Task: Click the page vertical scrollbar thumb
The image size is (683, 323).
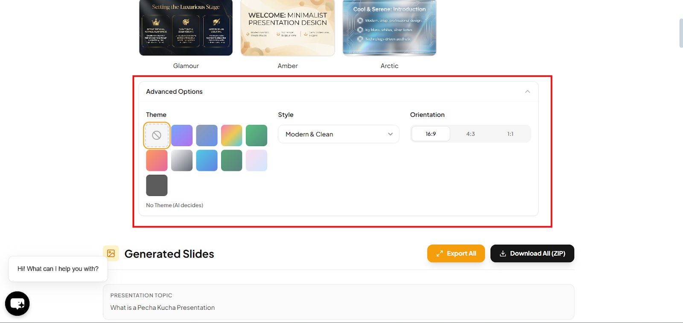Action: pos(681,33)
